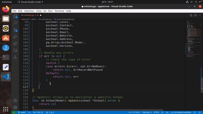Viewport: 203px width, 114px height.
Task: Open Rhythmbox from the dock
Action: tap(6, 28)
